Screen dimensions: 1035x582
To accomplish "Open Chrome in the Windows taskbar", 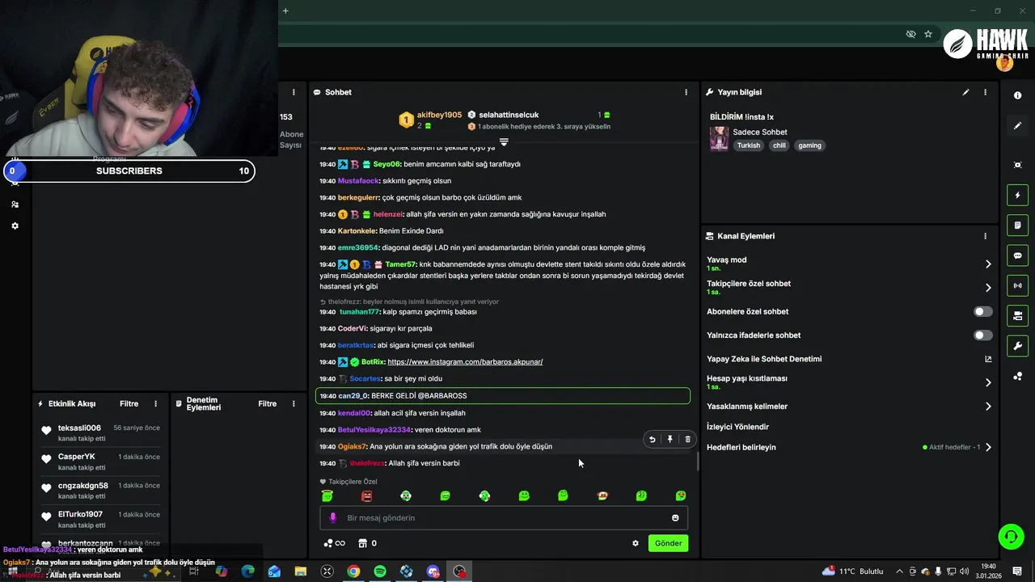I will (x=353, y=571).
